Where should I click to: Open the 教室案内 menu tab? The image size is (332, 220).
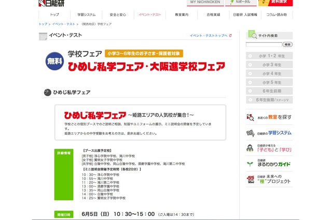tap(182, 14)
